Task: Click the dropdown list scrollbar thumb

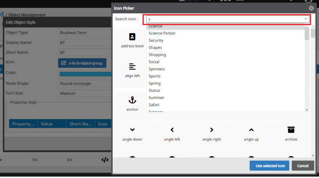Action: pos(307,34)
